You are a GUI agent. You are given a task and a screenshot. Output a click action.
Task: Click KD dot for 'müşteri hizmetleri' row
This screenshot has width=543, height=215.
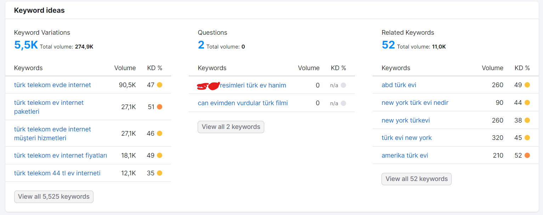(x=159, y=134)
